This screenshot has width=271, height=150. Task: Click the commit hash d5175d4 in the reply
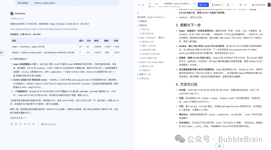pyautogui.click(x=44, y=64)
